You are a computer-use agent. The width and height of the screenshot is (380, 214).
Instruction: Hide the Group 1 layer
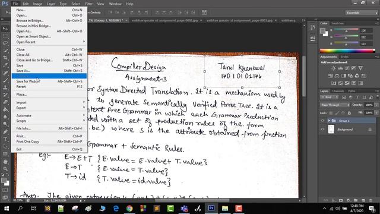coord(322,121)
